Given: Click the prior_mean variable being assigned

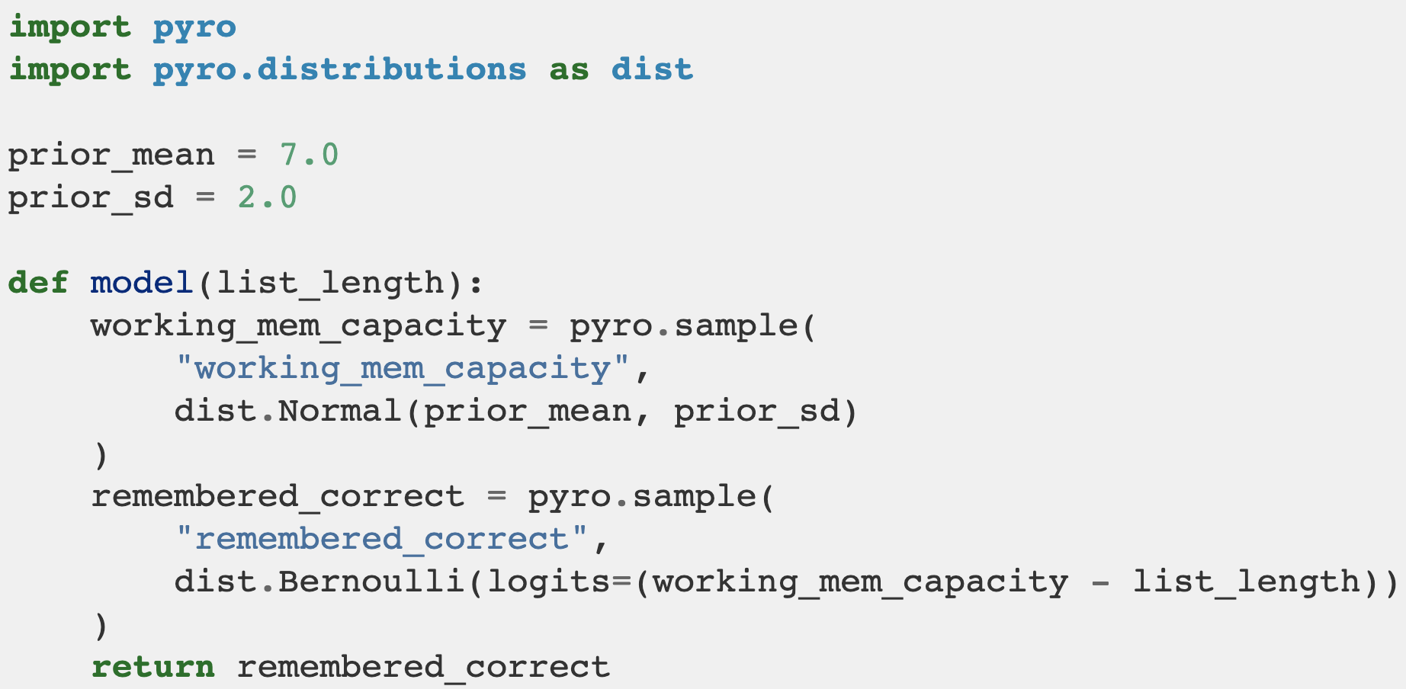Looking at the screenshot, I should 111,155.
